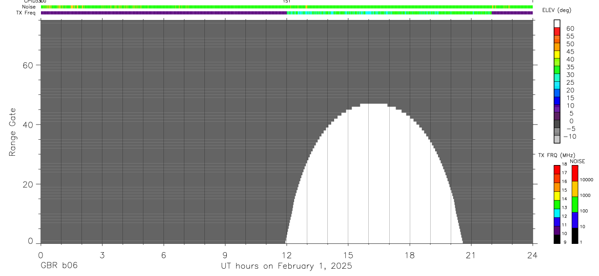Click the 'NOISE' legend title

pyautogui.click(x=578, y=161)
